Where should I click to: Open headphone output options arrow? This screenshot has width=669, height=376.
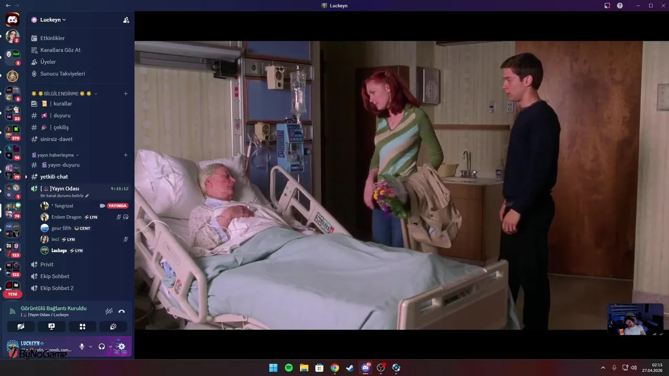coord(110,346)
